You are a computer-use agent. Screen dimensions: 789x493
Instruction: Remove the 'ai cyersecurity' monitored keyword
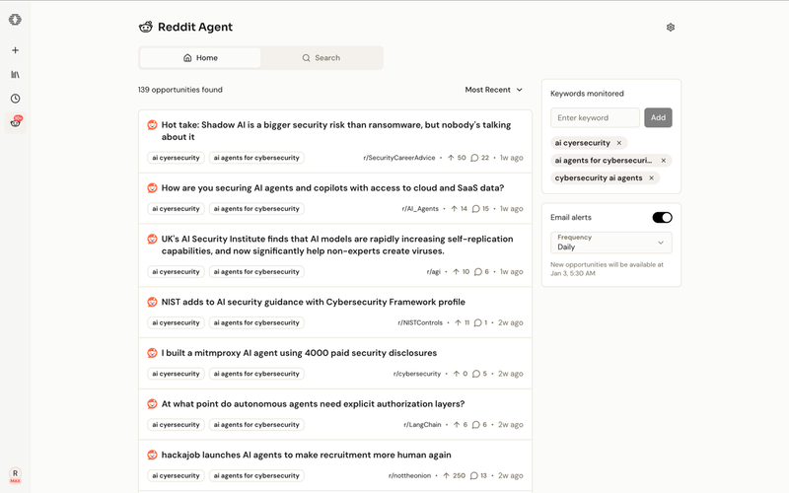click(x=619, y=143)
